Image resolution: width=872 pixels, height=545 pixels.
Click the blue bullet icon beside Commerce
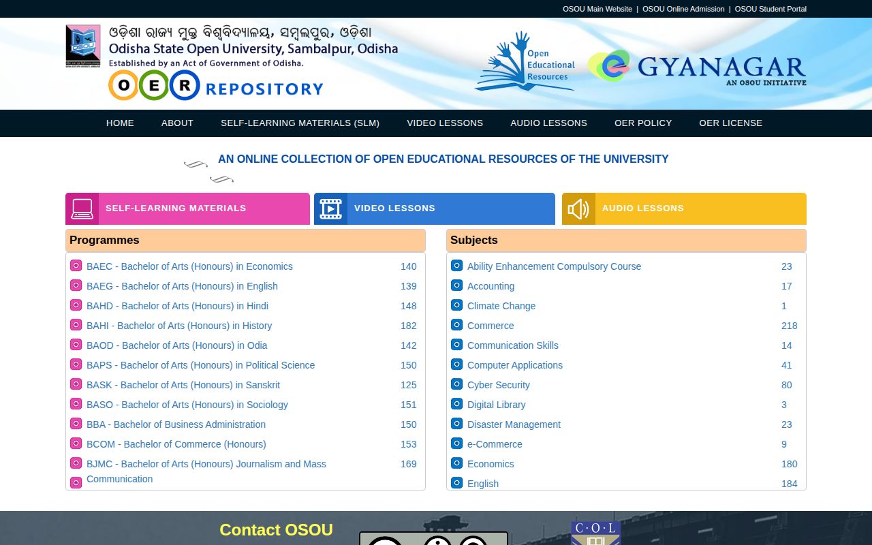(x=457, y=325)
